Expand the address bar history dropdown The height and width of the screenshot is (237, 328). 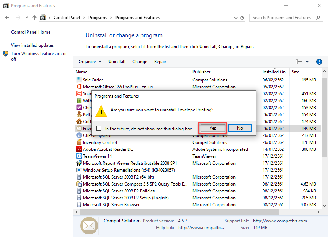coord(236,18)
